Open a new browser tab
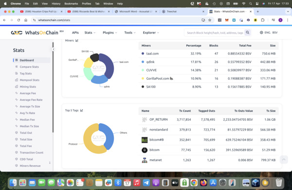Viewport: 292px width, 190px height. pos(258,12)
